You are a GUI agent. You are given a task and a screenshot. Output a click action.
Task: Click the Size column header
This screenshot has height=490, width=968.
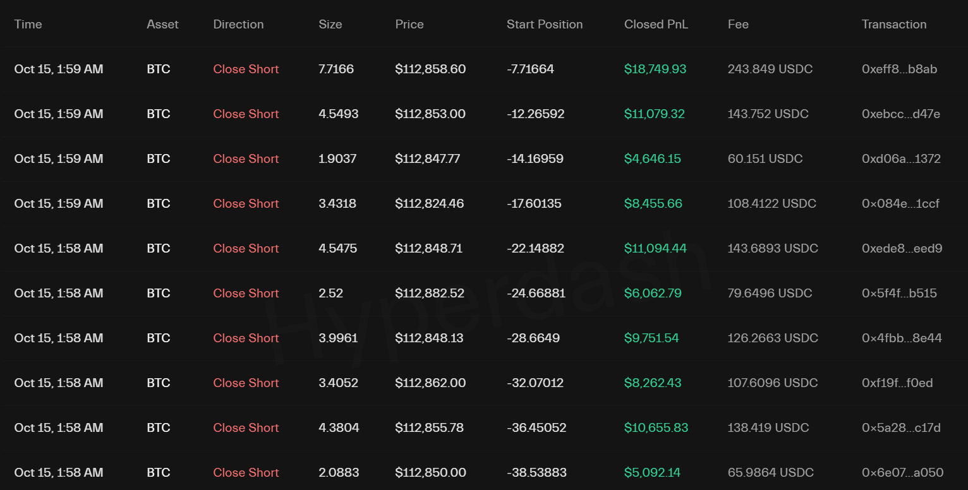[x=330, y=25]
